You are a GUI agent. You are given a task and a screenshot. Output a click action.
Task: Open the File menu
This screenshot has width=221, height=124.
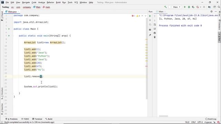pos(7,2)
